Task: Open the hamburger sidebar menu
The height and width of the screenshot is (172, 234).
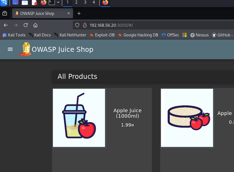Action: (x=10, y=49)
